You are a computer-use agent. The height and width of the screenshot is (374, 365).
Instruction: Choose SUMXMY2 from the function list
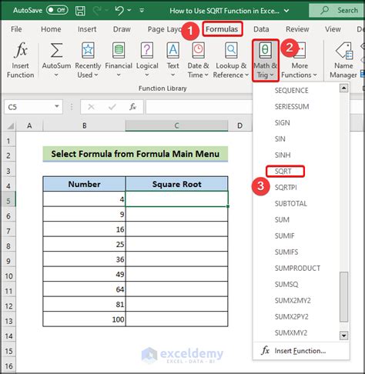291,333
